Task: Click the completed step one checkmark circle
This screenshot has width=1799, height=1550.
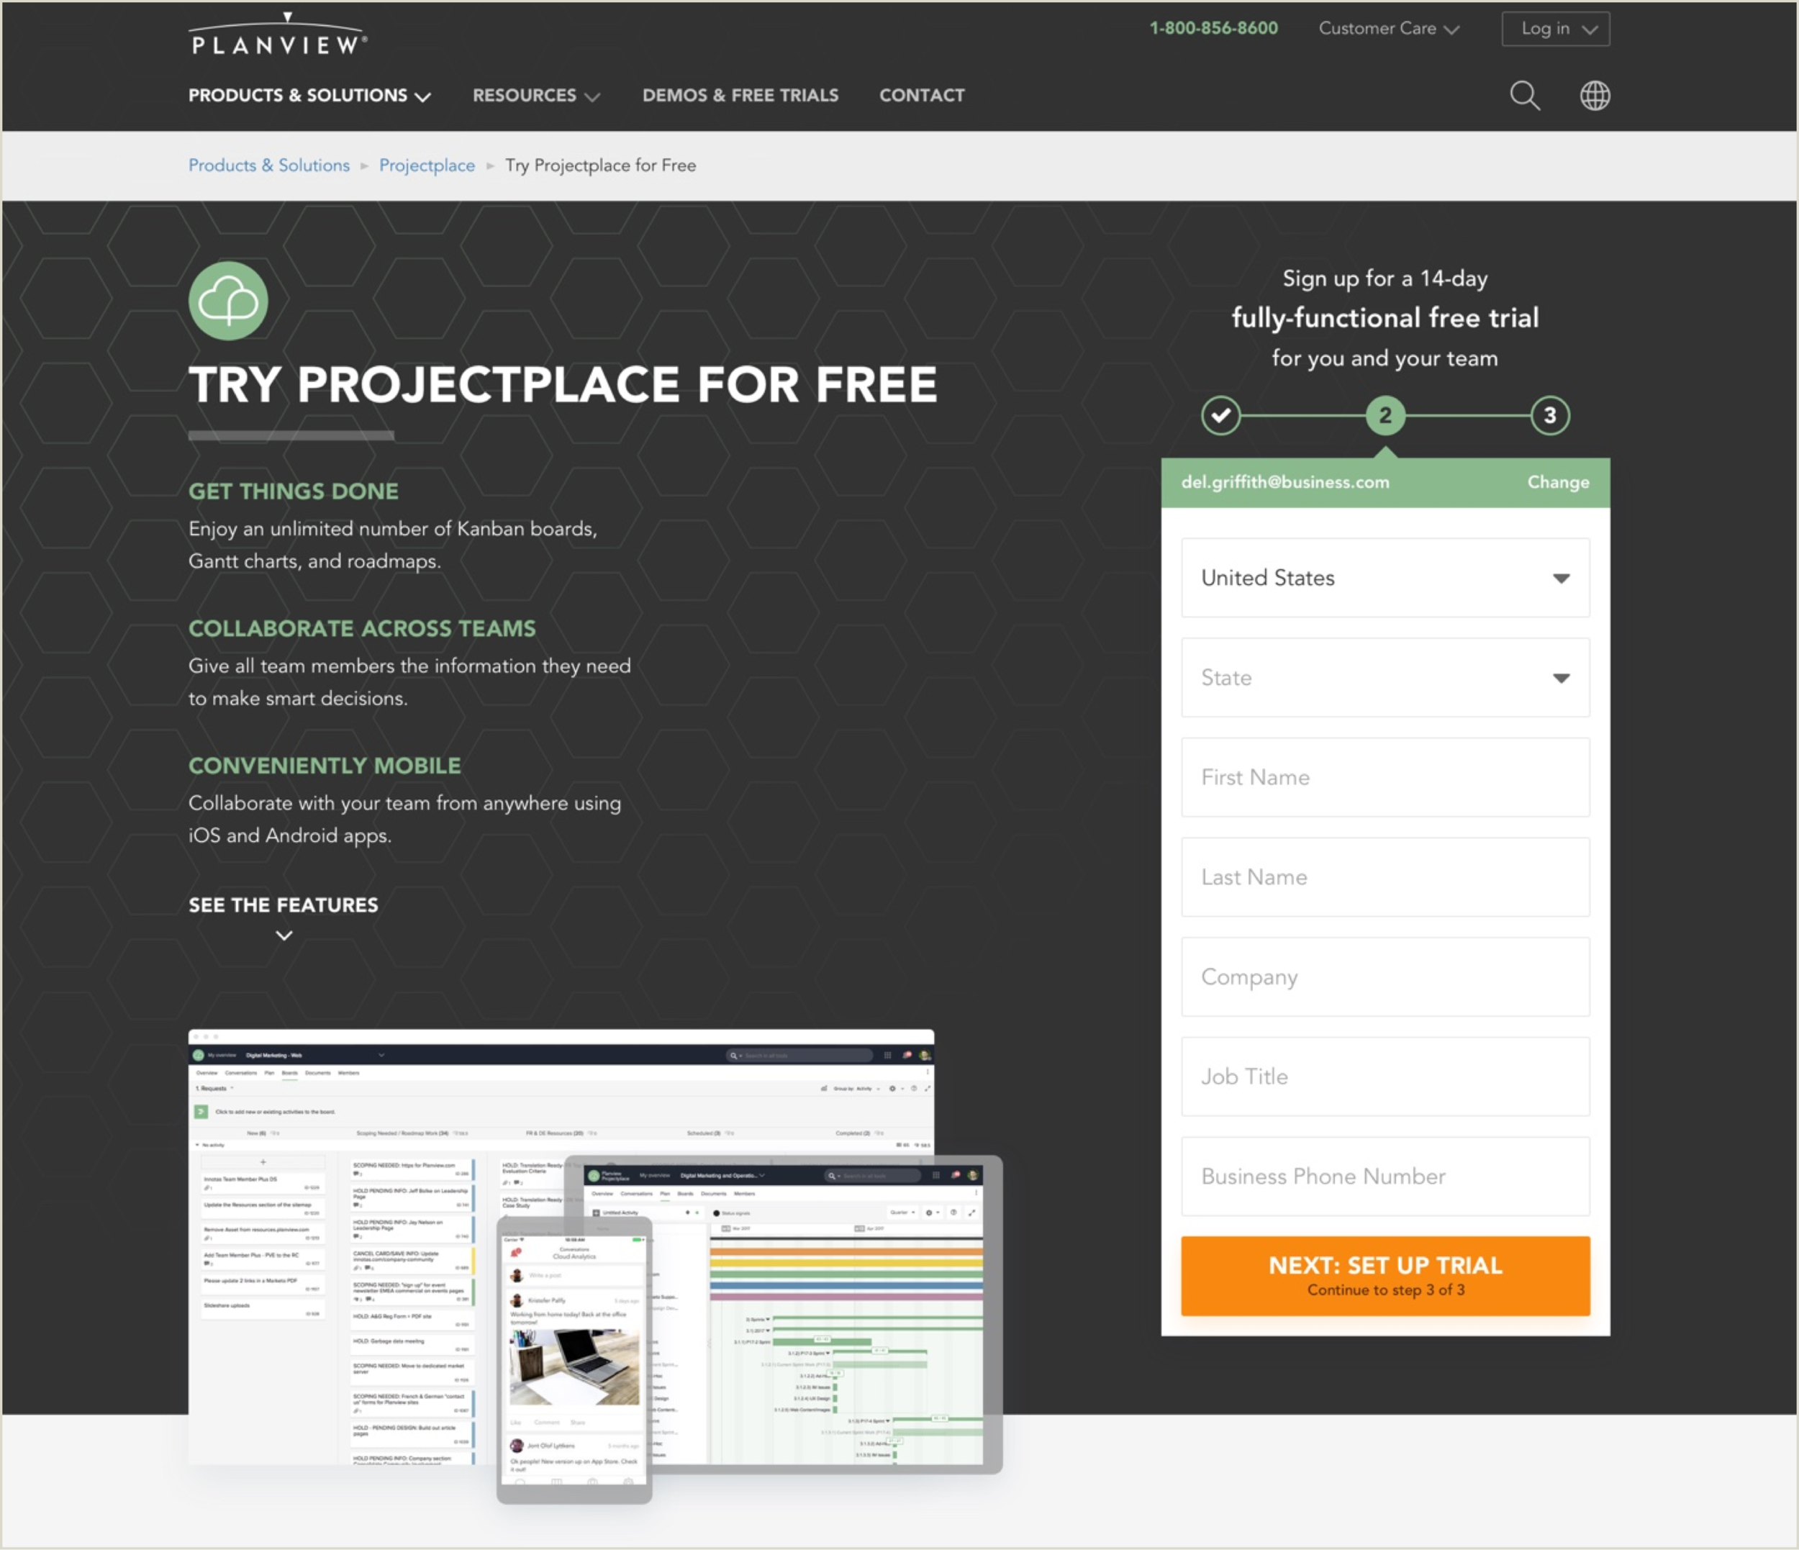Action: point(1220,415)
